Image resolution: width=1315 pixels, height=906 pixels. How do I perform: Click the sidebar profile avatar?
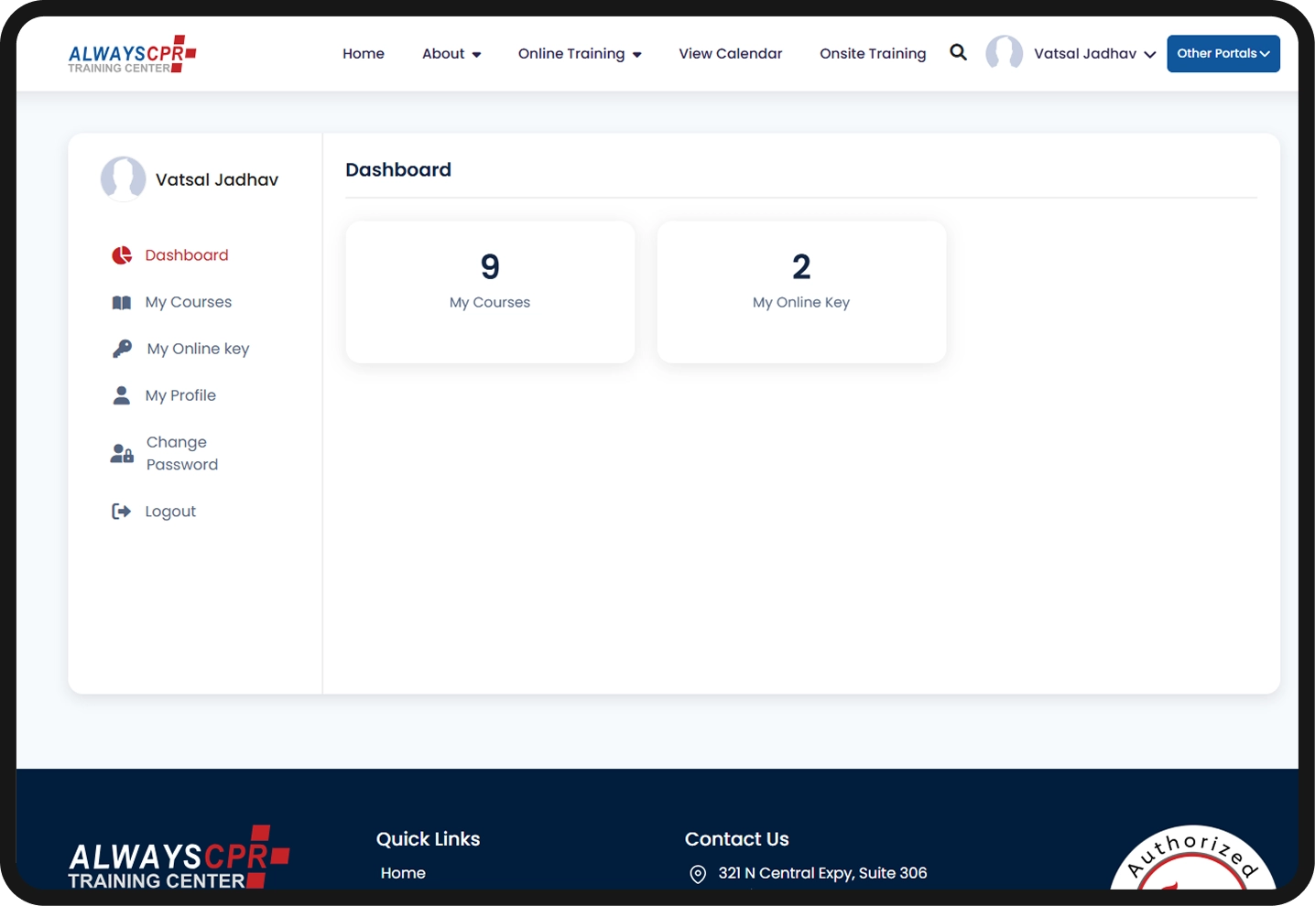click(124, 179)
